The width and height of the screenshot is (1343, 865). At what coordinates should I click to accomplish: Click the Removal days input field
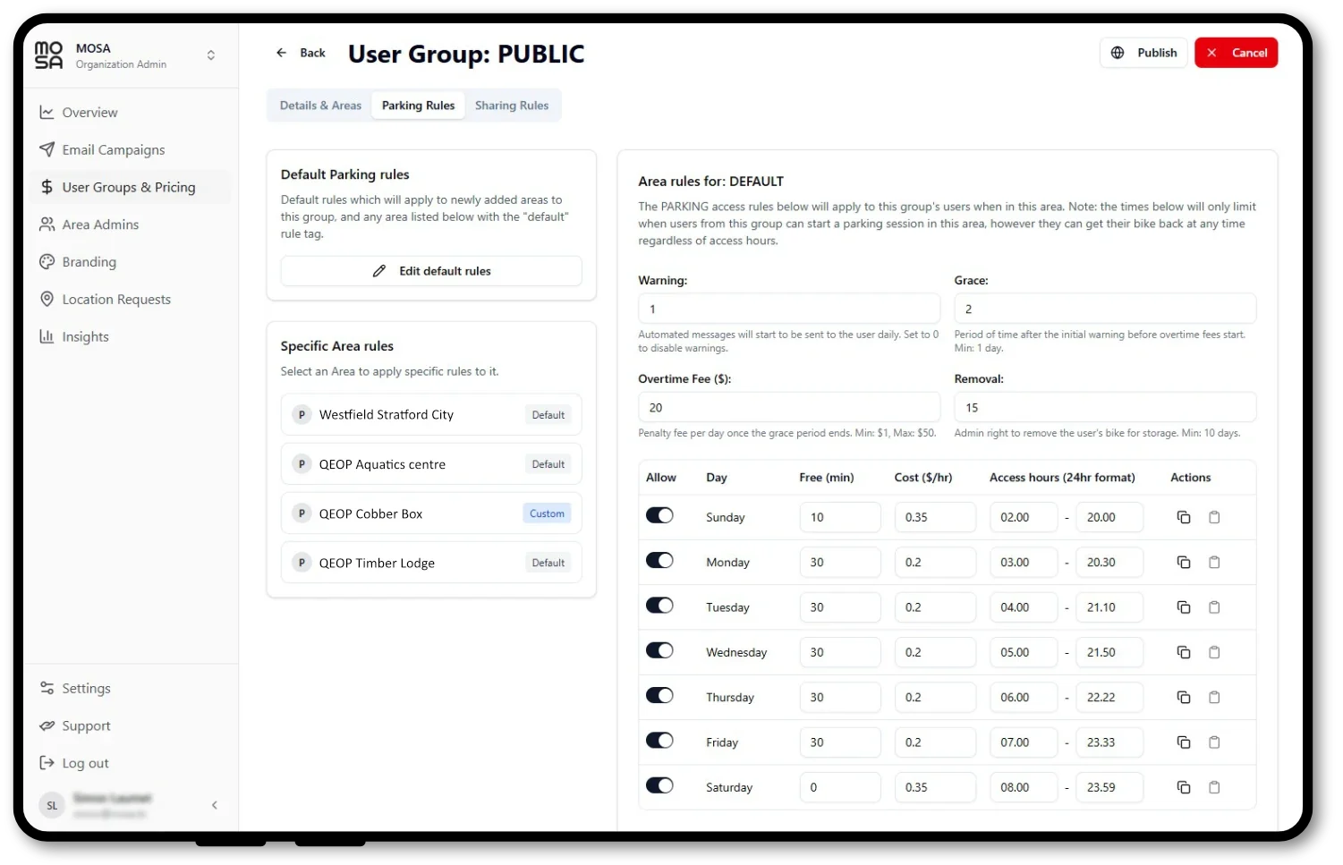(1105, 407)
